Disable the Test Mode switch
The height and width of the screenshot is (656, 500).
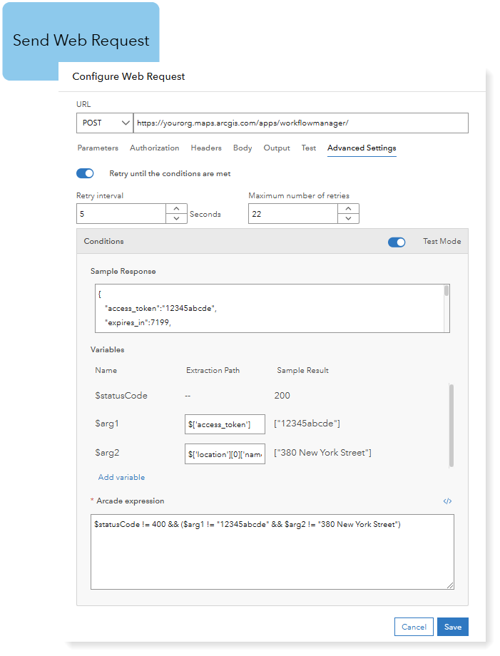(x=397, y=242)
